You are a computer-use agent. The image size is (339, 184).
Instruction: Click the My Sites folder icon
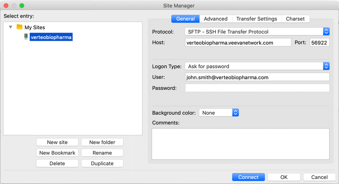click(19, 27)
